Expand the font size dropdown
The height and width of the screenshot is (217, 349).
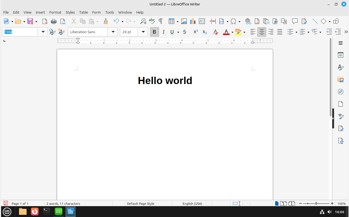pos(143,32)
